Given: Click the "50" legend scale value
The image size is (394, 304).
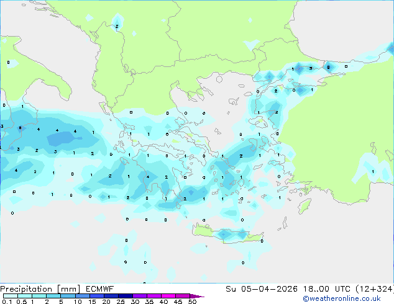Looking at the screenshot, I should [x=192, y=302].
